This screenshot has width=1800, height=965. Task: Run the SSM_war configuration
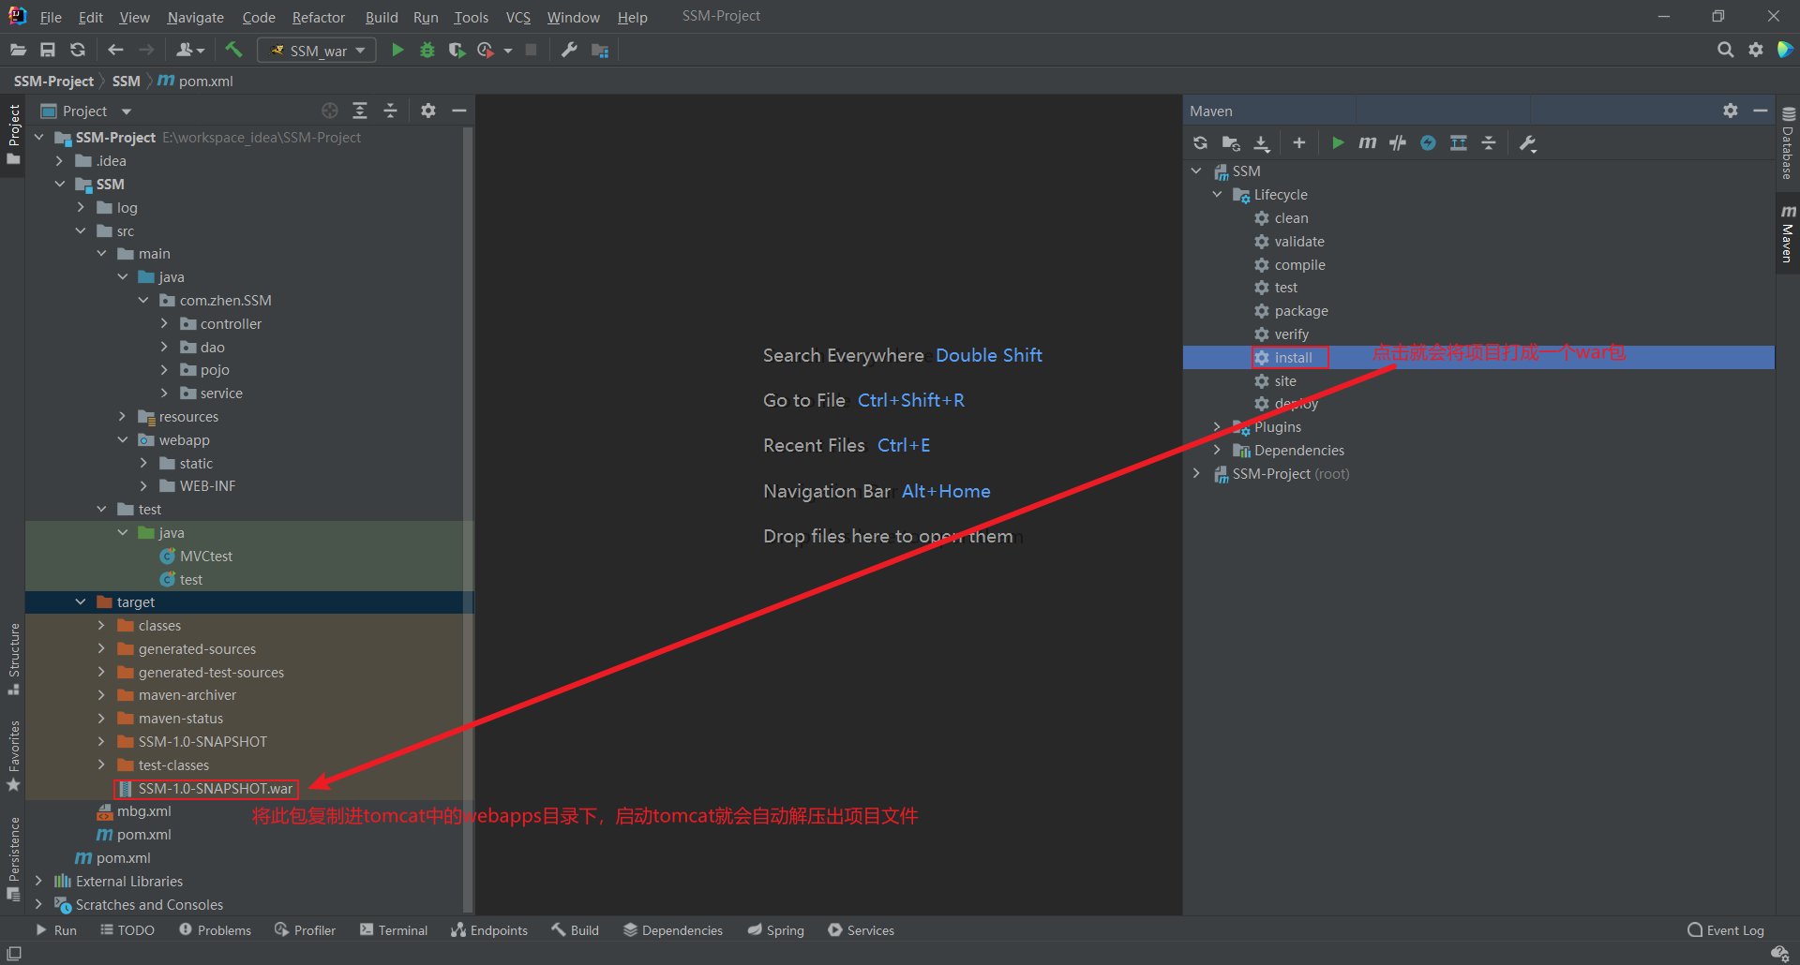click(x=397, y=50)
